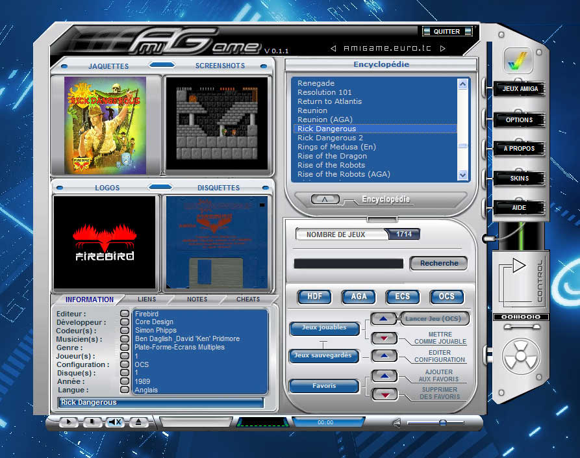The height and width of the screenshot is (458, 580).
Task: Open the Rick Dangerous gameplay screenshot thumbnail
Action: (217, 123)
